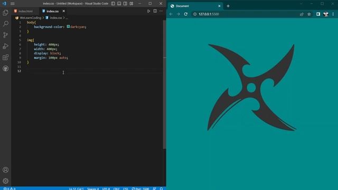The image size is (338, 190).
Task: Split the editor to the right
Action: 155,11
